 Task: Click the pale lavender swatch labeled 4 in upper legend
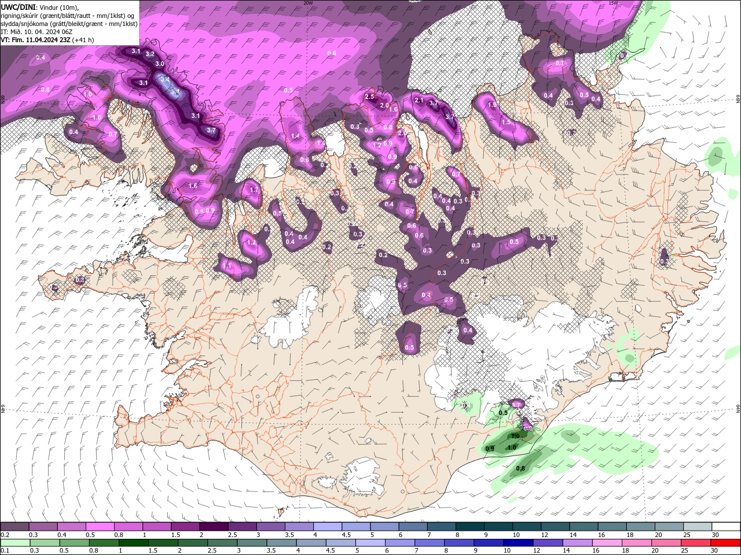pyautogui.click(x=328, y=527)
